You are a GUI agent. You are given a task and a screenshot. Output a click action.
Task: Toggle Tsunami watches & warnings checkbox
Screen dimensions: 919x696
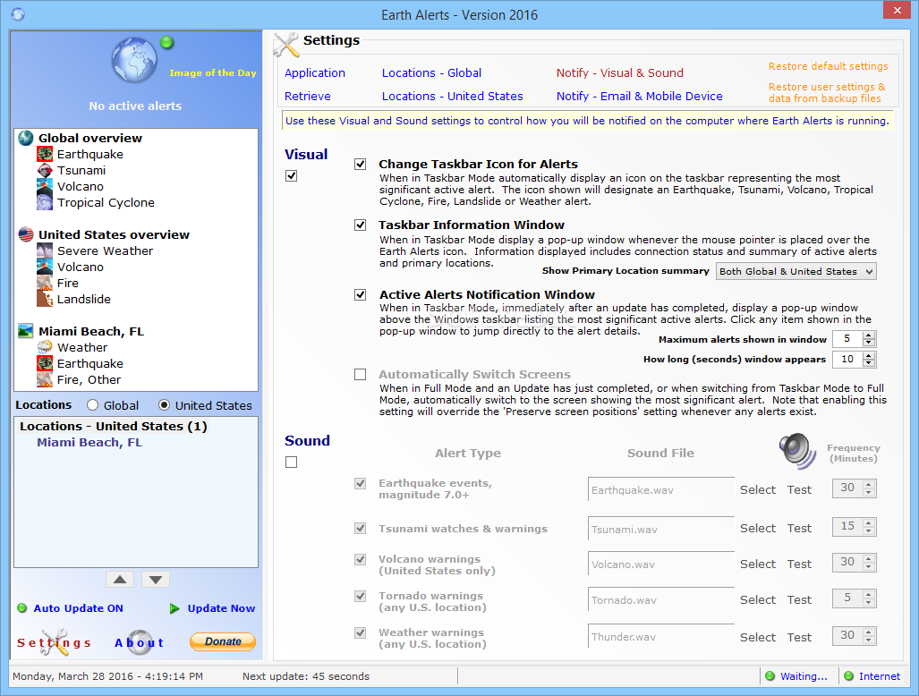pyautogui.click(x=361, y=529)
